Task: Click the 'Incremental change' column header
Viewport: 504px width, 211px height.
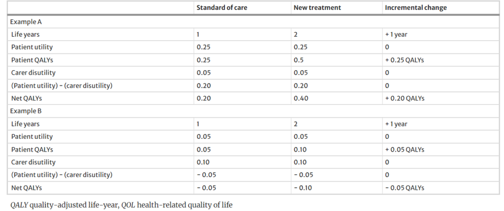Action: point(416,8)
